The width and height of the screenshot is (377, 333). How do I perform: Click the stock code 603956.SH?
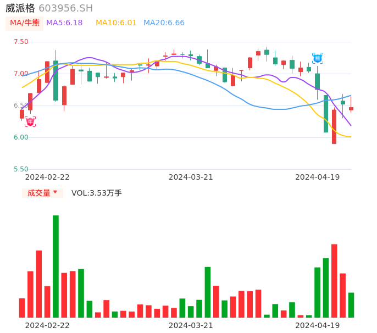coord(65,8)
